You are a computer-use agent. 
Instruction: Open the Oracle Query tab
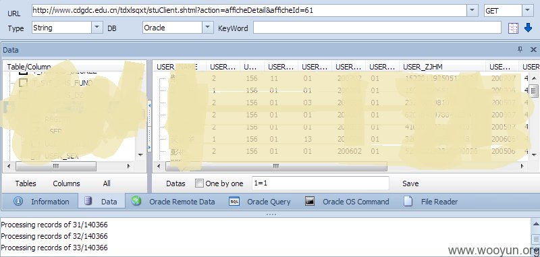coord(260,202)
